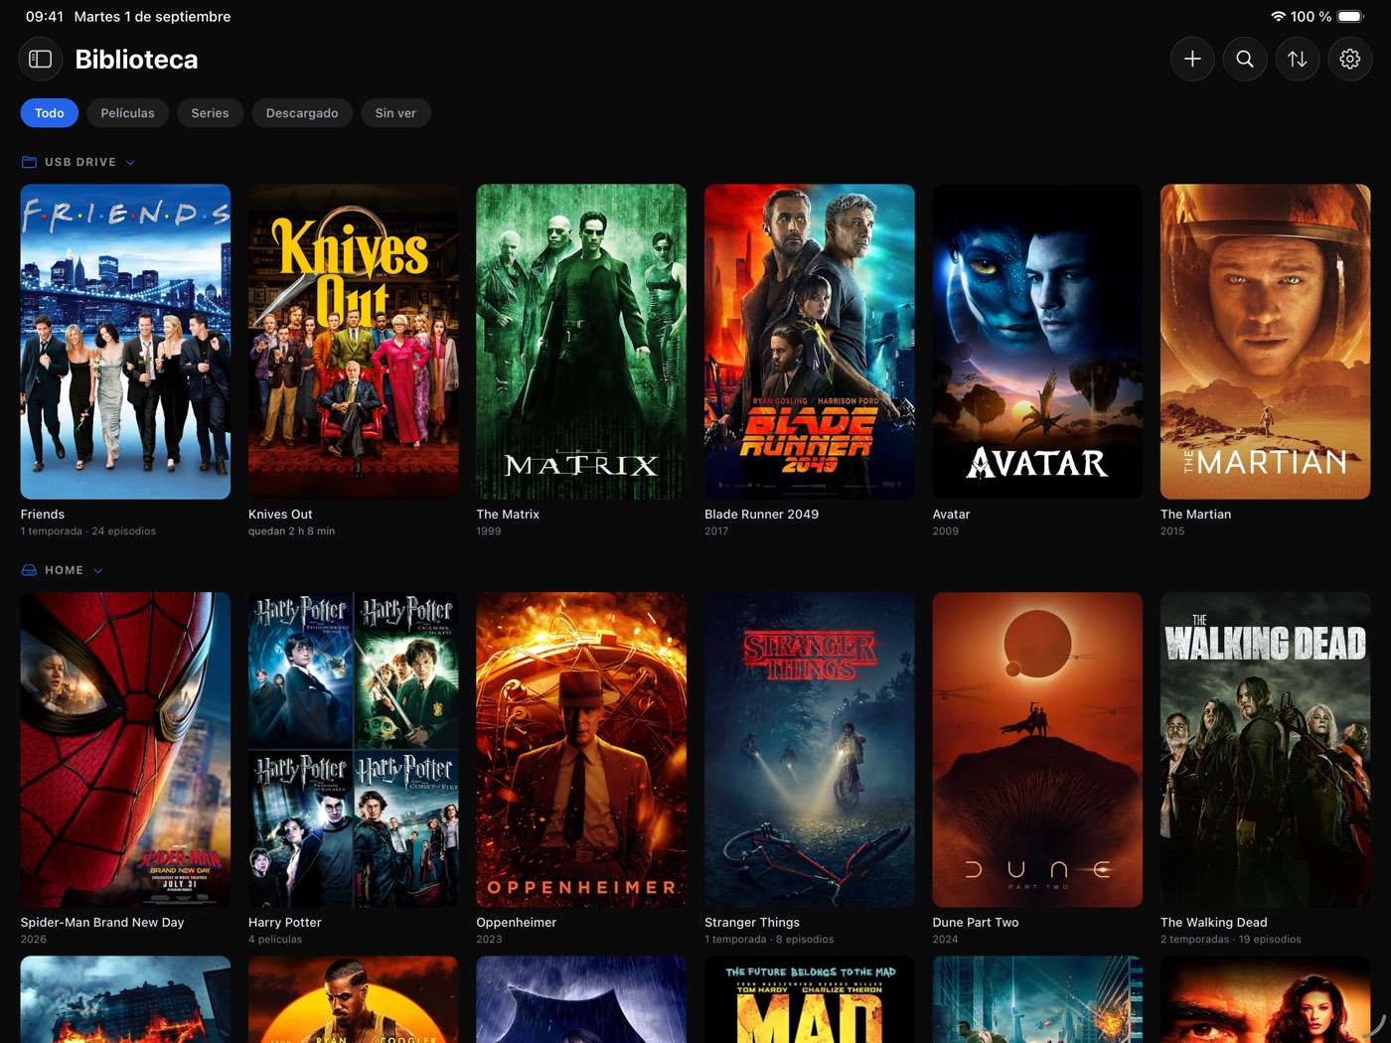
Task: Click the 'Oppenheimer' title text
Action: point(517,923)
